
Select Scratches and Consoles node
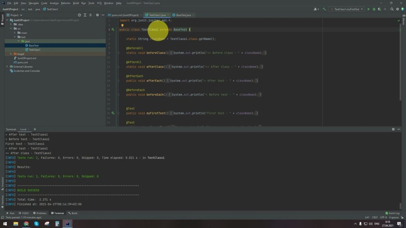pos(27,71)
